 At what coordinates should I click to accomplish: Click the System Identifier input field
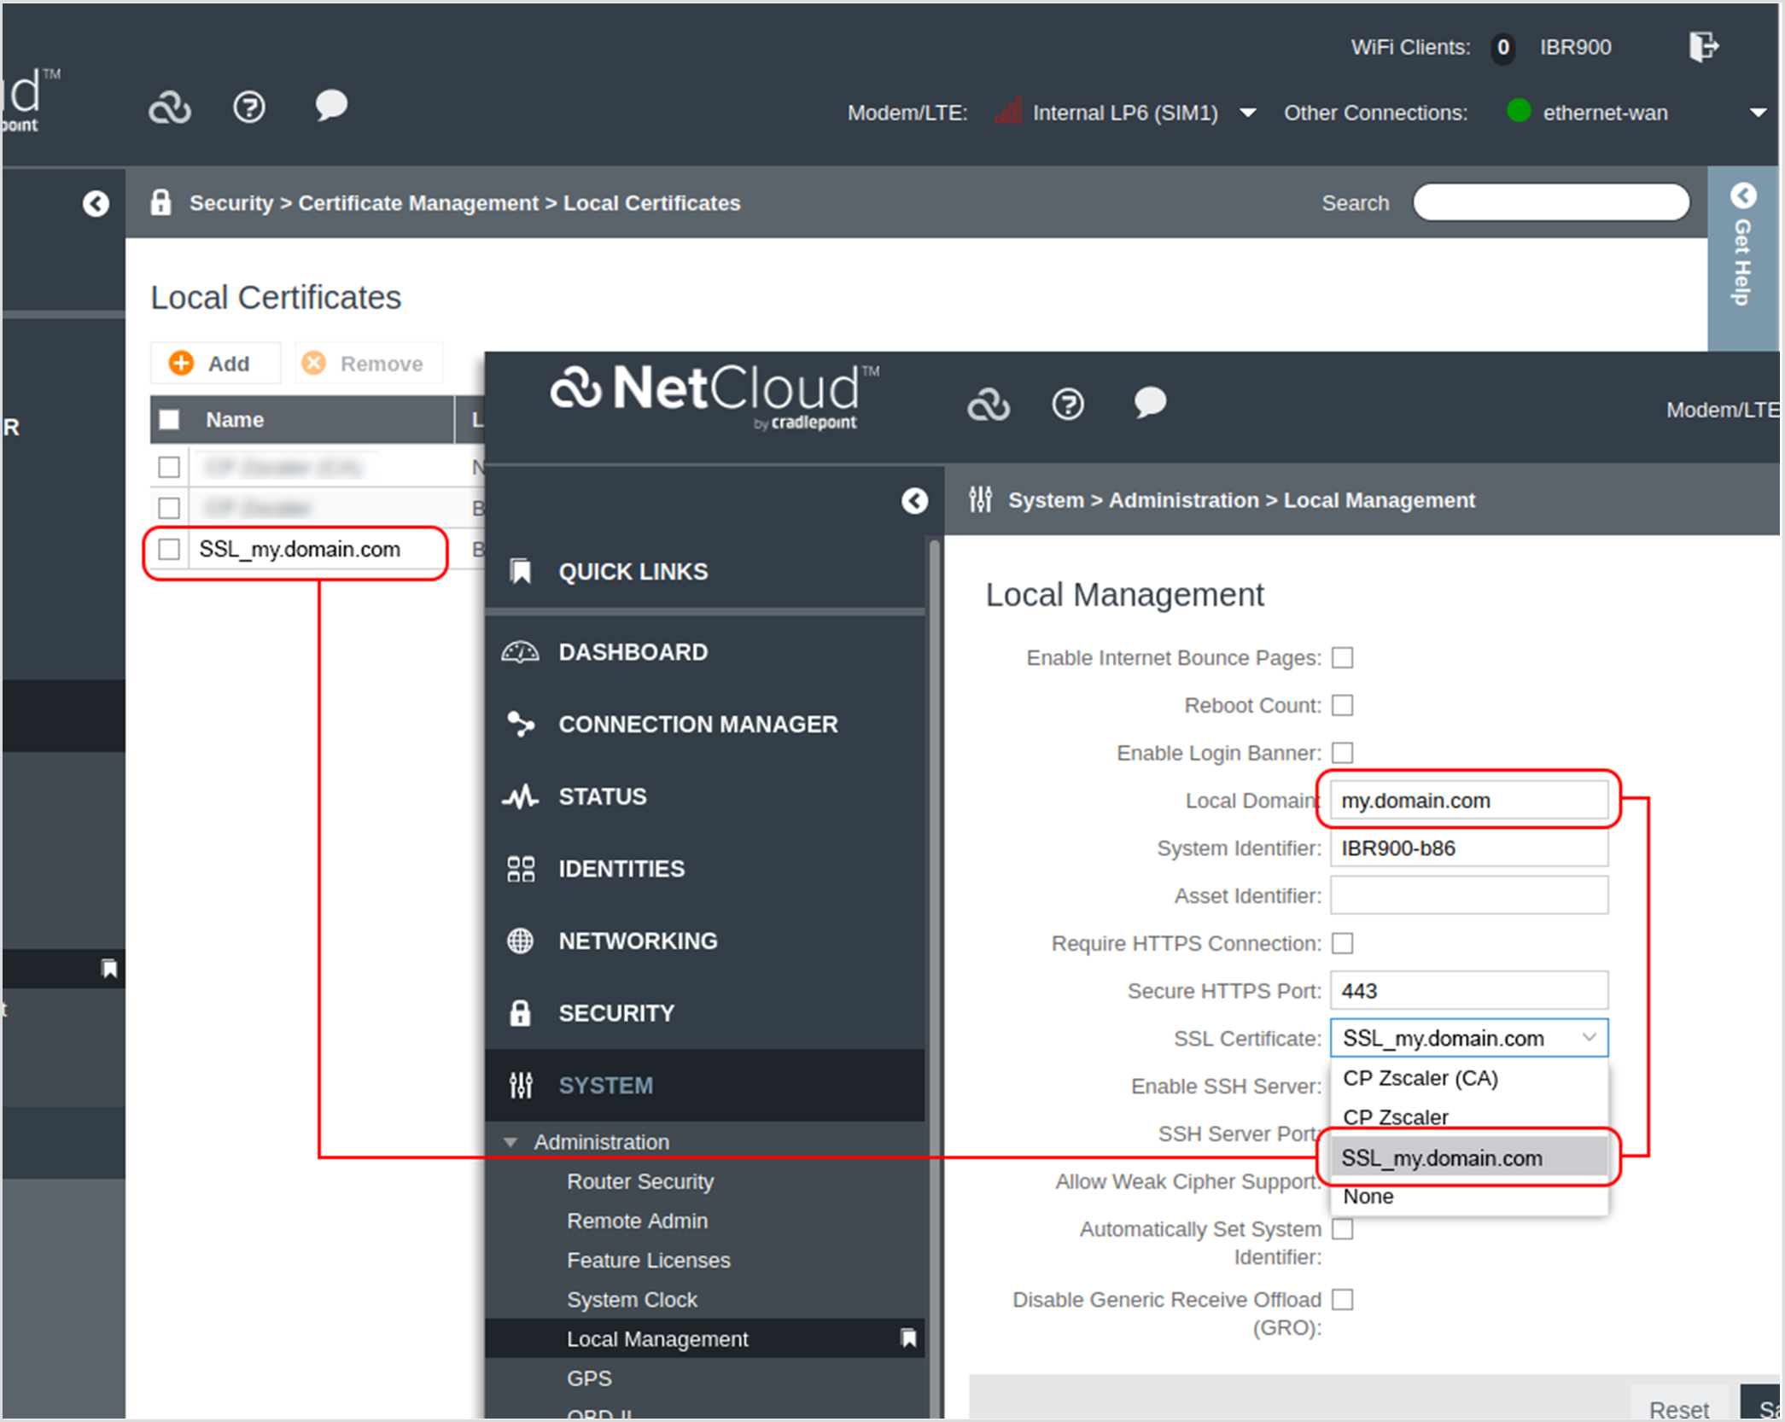[1469, 848]
